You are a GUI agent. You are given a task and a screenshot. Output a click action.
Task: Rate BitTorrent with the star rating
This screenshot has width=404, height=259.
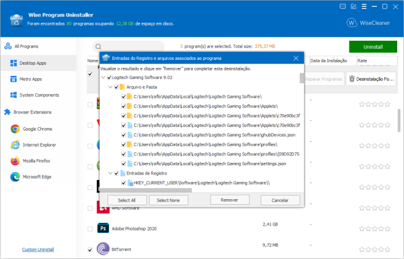(374, 249)
